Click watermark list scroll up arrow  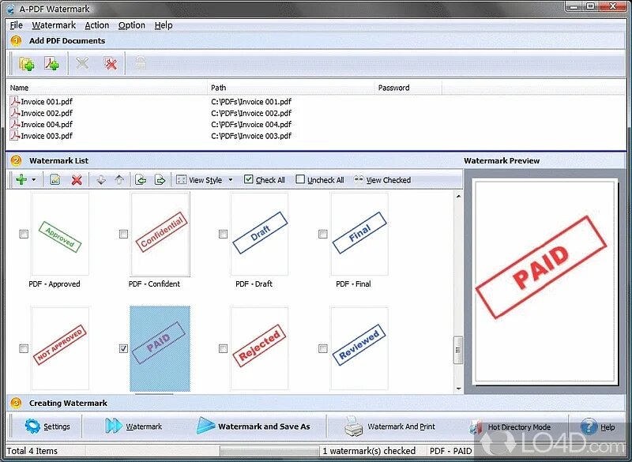(x=458, y=196)
